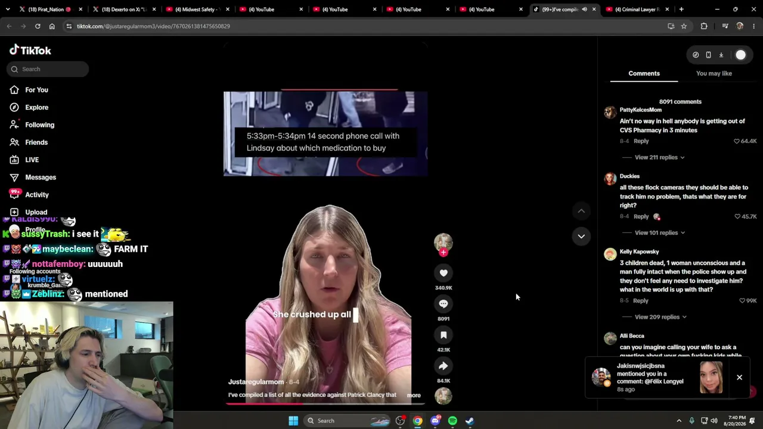This screenshot has width=763, height=429.
Task: Share the video with the arrow icon
Action: point(443,366)
